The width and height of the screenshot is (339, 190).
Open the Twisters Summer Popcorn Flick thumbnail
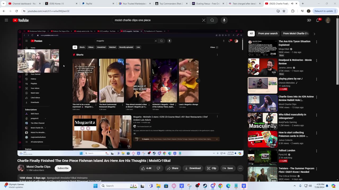262,175
